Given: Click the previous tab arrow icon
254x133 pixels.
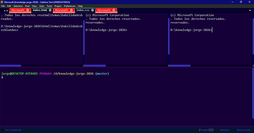Looking at the screenshot, I should 4,11.
